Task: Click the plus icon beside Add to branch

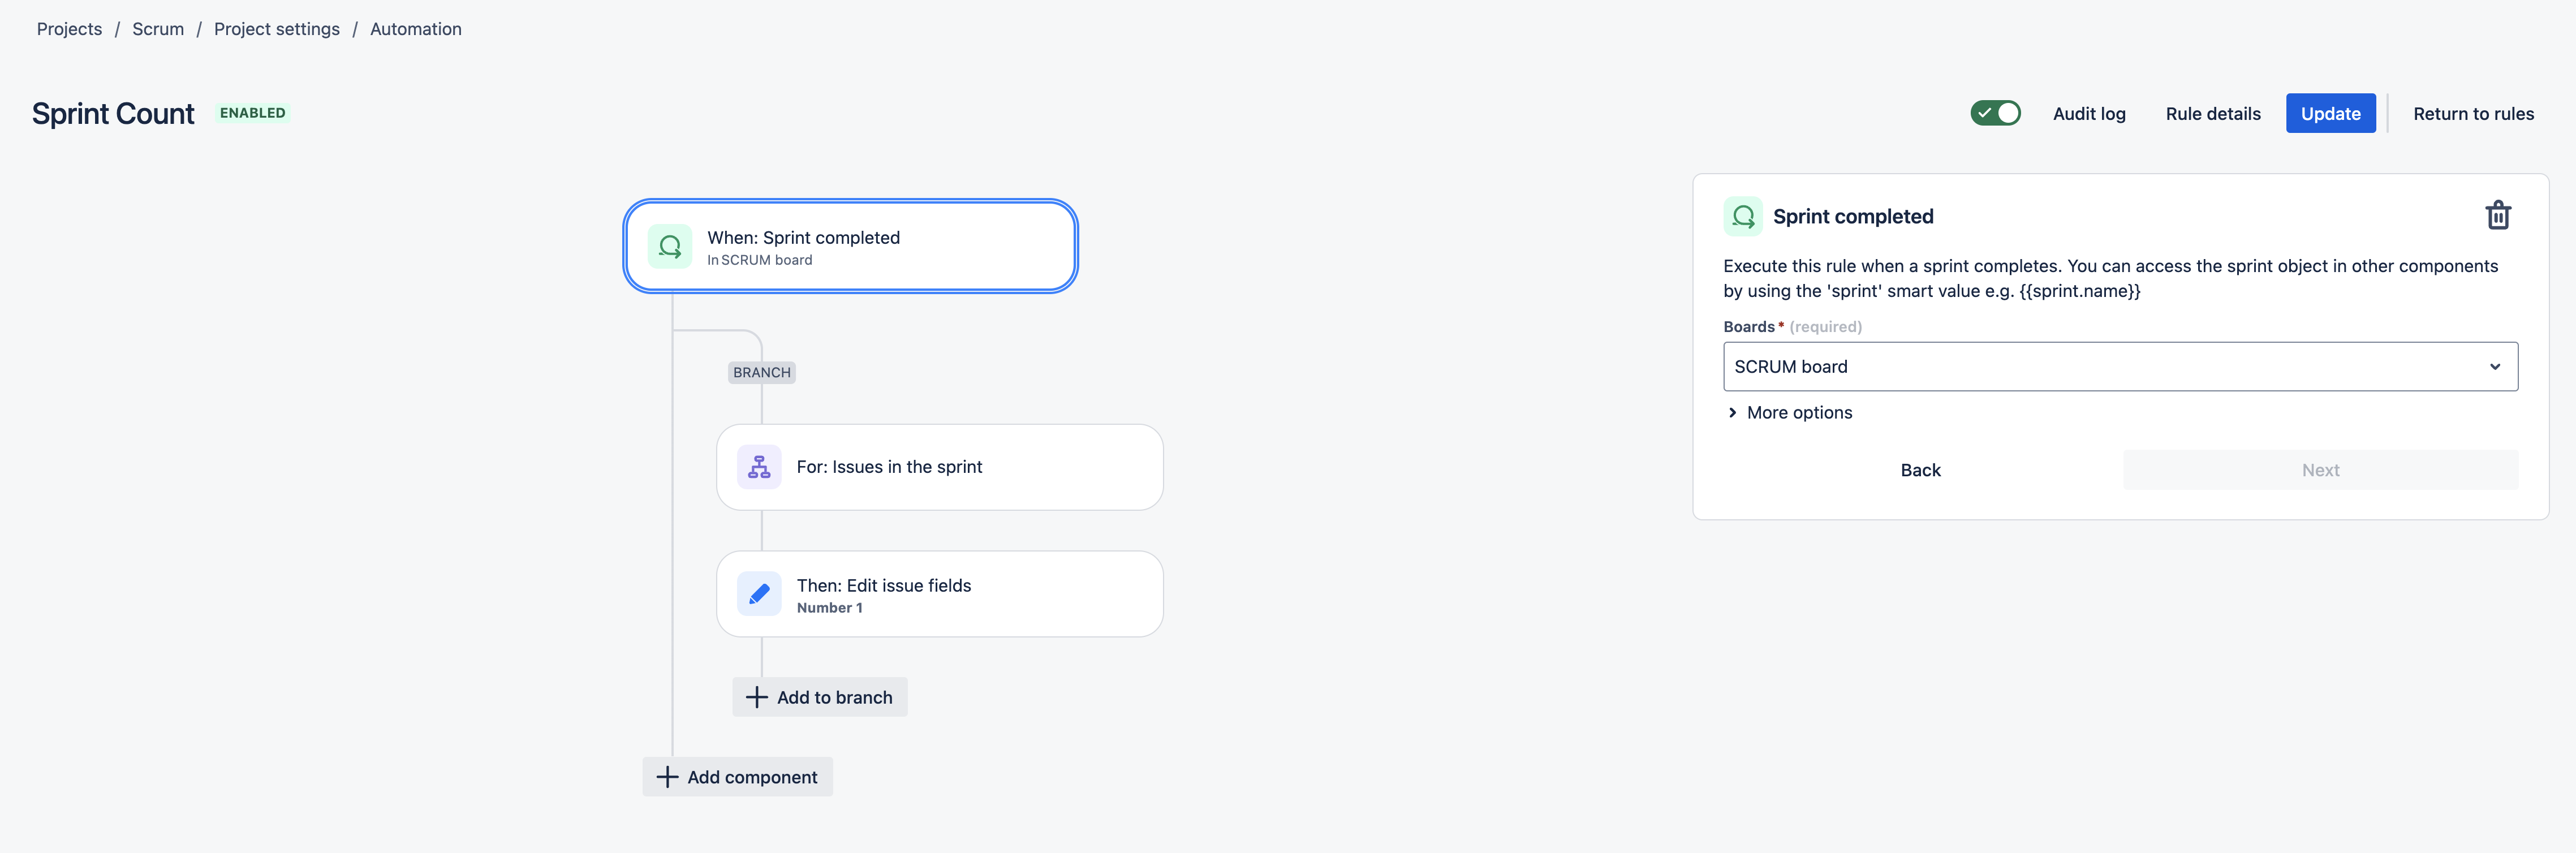Action: click(x=757, y=697)
